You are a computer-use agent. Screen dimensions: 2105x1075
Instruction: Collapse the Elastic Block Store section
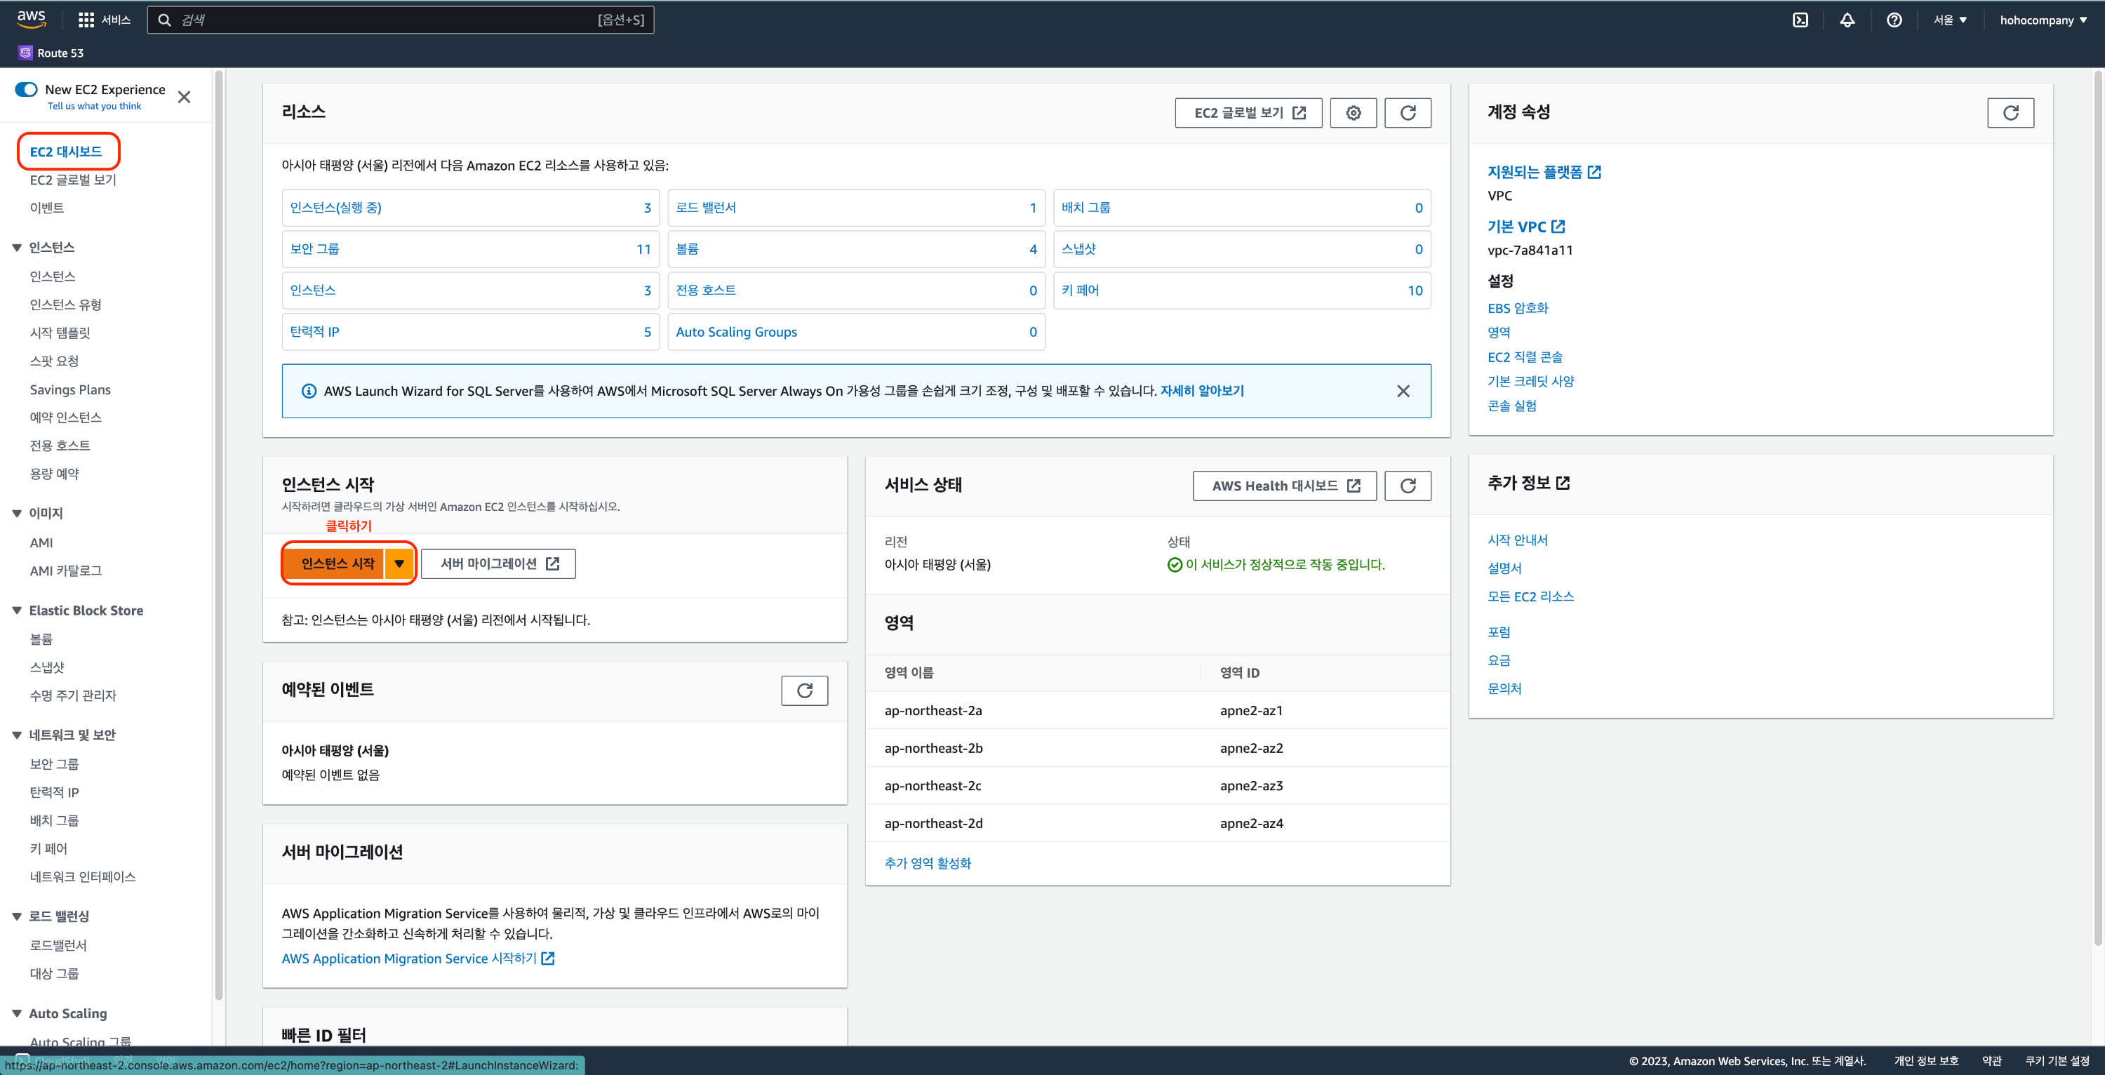pyautogui.click(x=16, y=610)
